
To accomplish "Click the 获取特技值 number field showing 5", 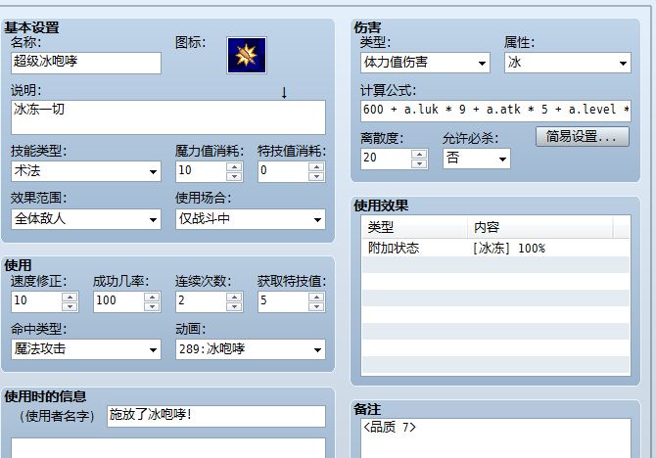I will (x=283, y=301).
